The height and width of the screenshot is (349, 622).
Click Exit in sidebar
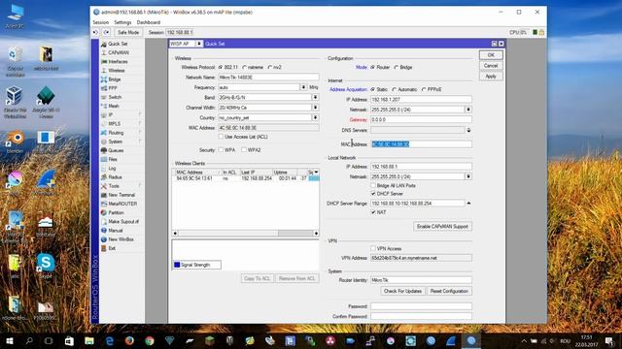[x=112, y=248]
